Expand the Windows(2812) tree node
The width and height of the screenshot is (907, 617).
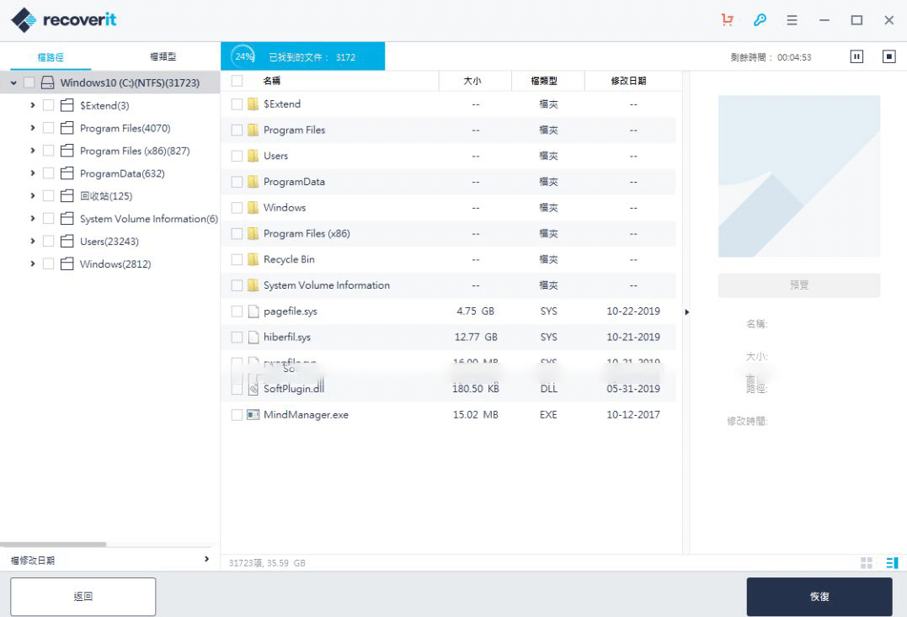32,263
